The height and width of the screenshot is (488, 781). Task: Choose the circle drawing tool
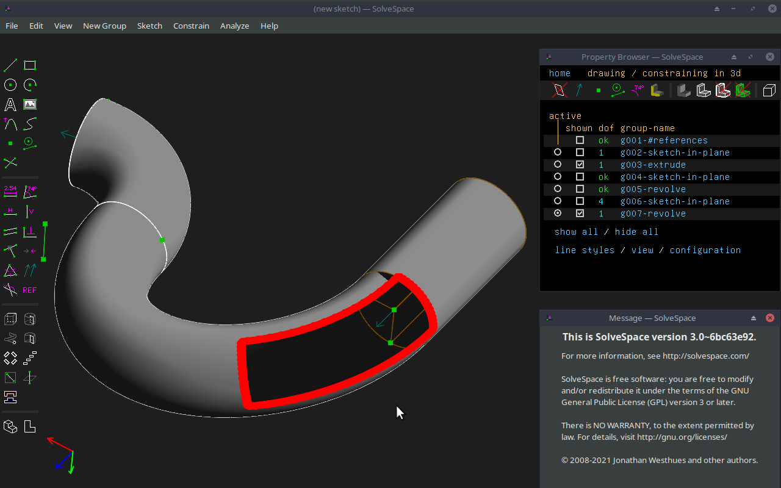[10, 85]
